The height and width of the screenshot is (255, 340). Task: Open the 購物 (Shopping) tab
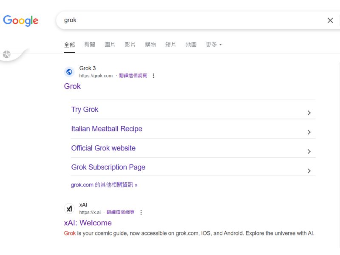click(150, 45)
